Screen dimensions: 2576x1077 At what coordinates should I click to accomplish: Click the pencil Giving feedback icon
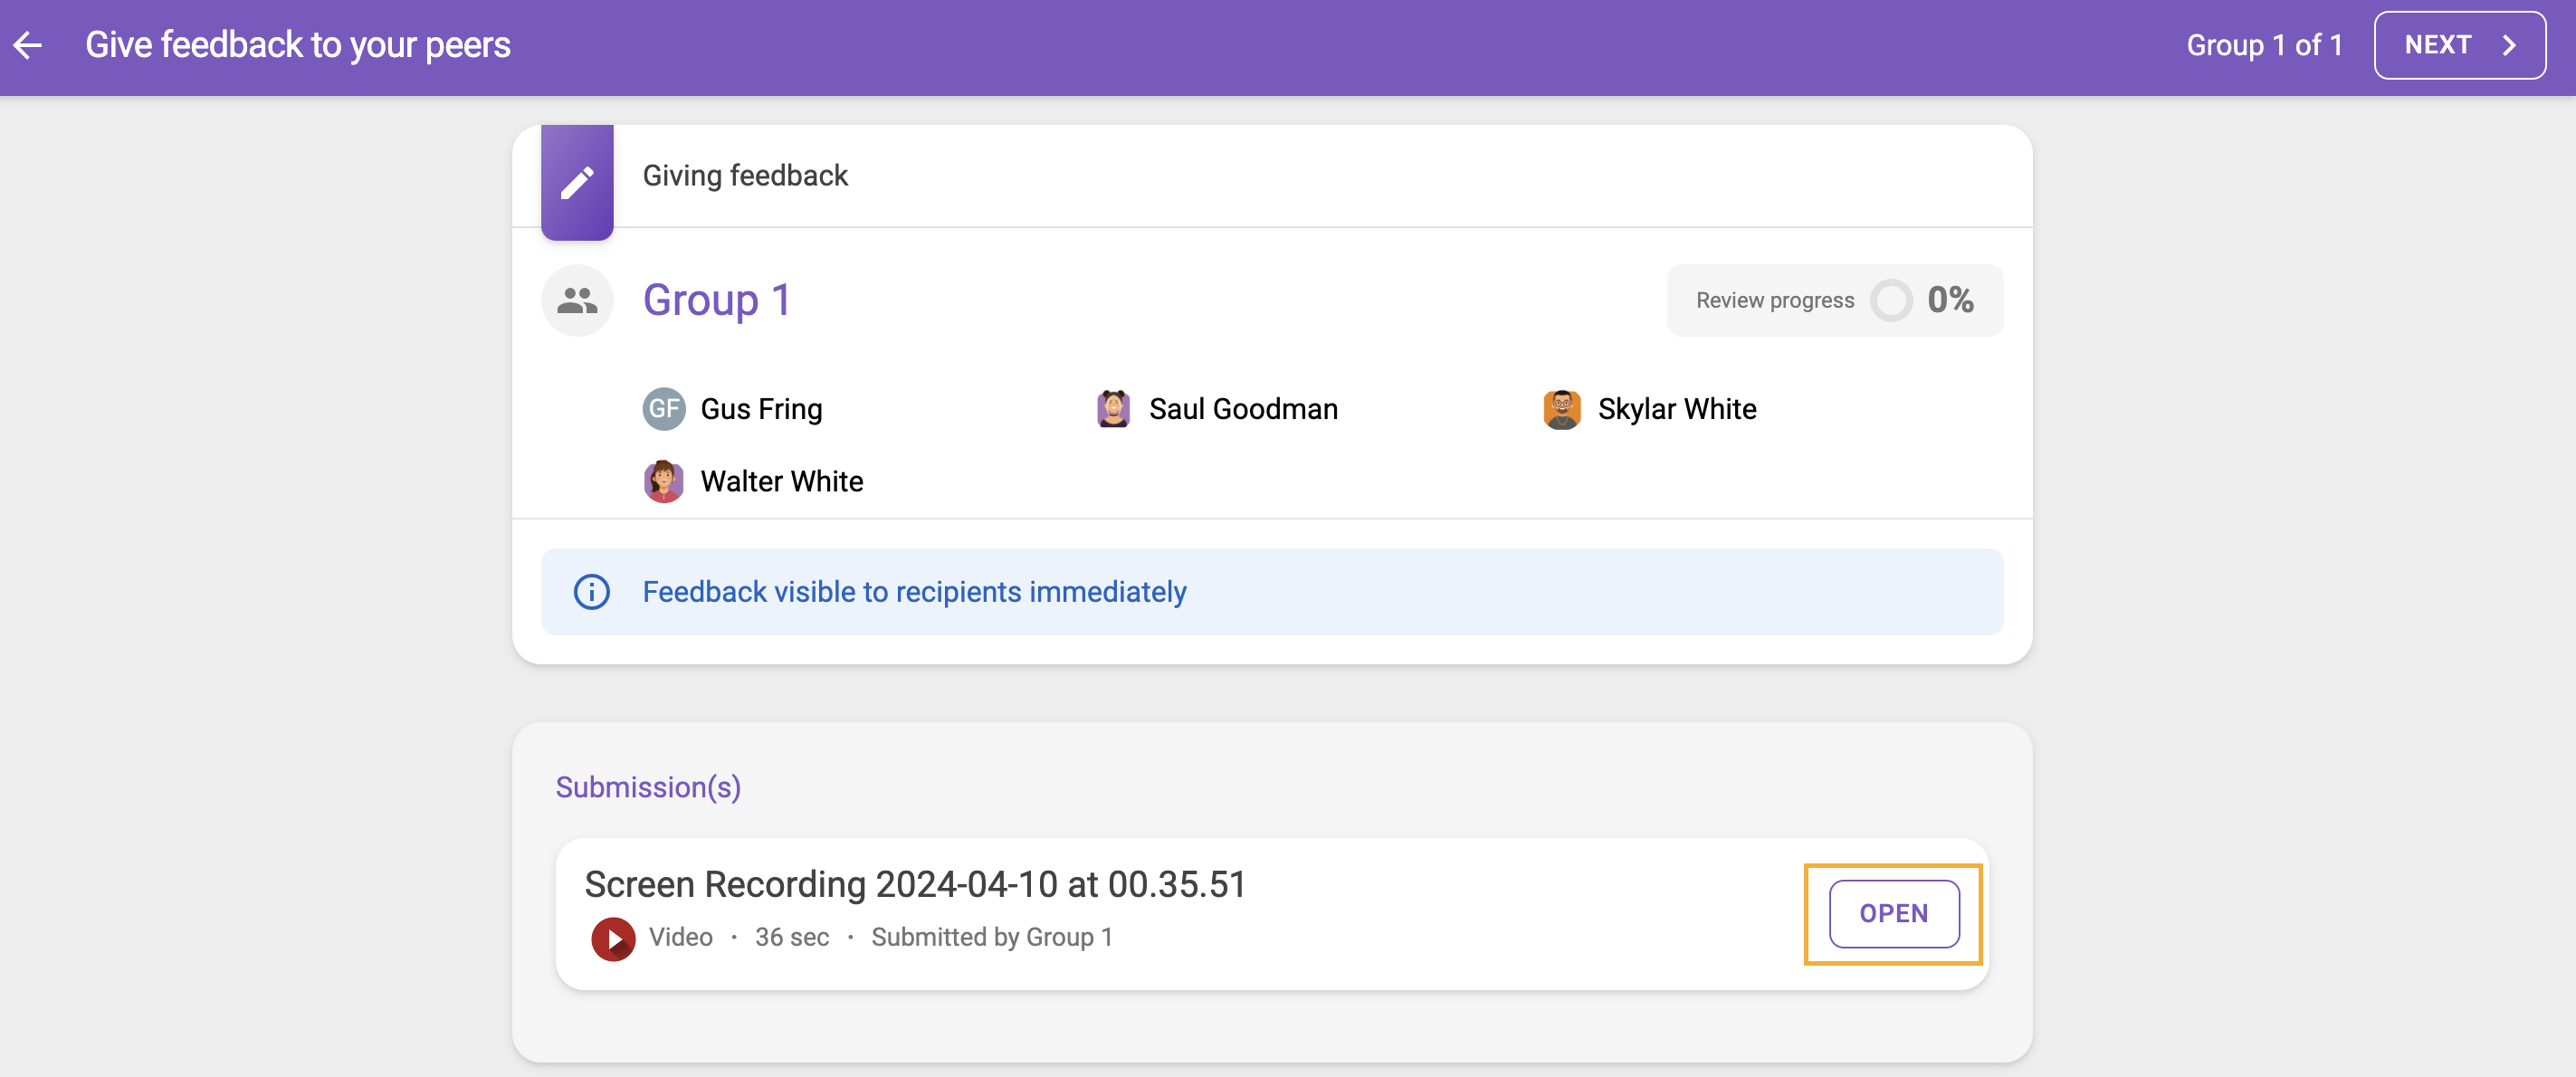tap(577, 183)
